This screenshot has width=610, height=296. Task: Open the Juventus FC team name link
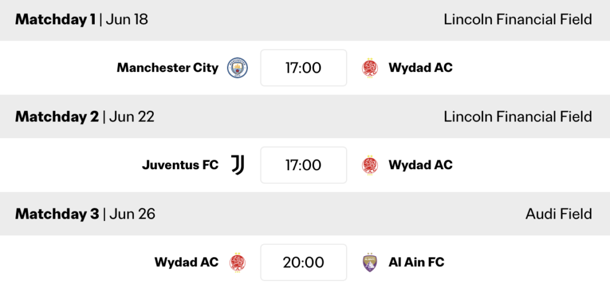coord(180,165)
